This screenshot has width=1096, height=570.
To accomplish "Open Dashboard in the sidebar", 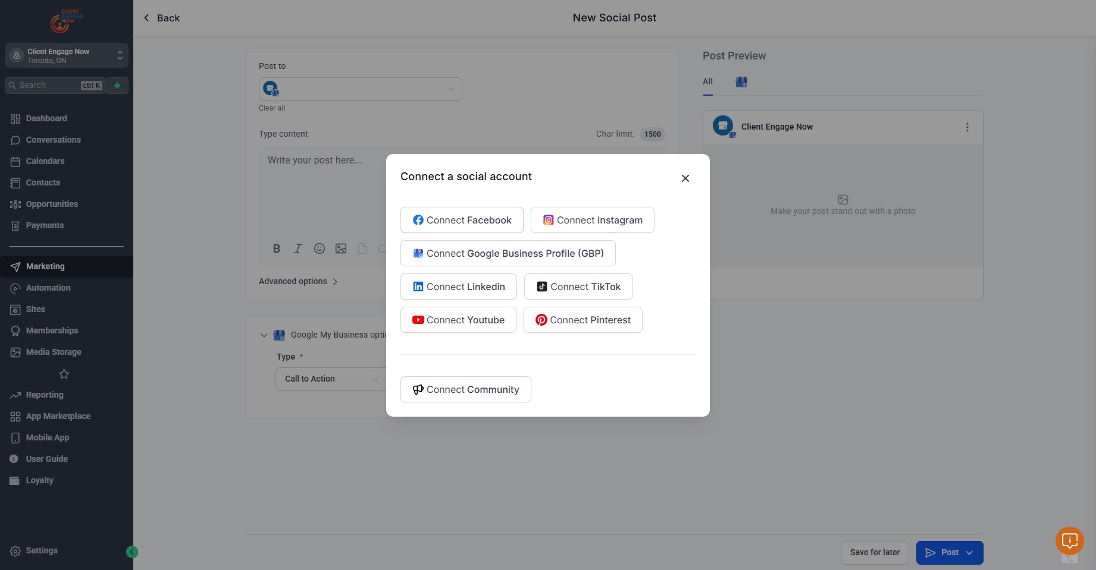I will click(x=67, y=118).
